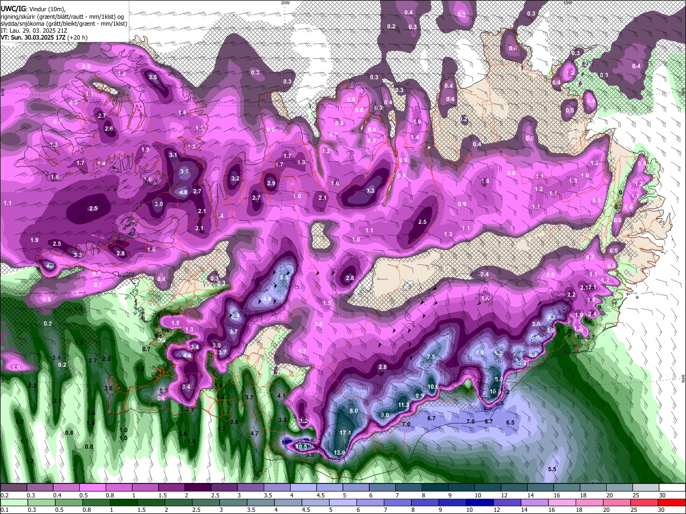Viewport: 686px width, 514px height.
Task: Click the bright red swatch after 30
Action: pyautogui.click(x=671, y=502)
